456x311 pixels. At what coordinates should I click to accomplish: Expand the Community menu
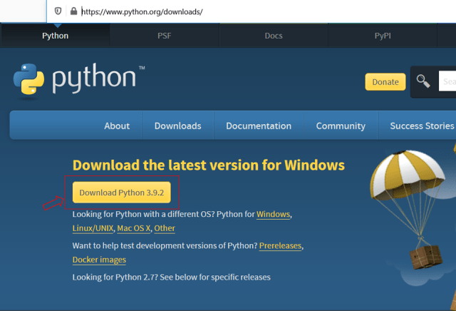[341, 126]
